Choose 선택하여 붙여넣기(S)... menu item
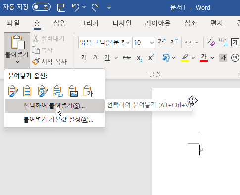The height and width of the screenshot is (195, 240). pos(54,106)
